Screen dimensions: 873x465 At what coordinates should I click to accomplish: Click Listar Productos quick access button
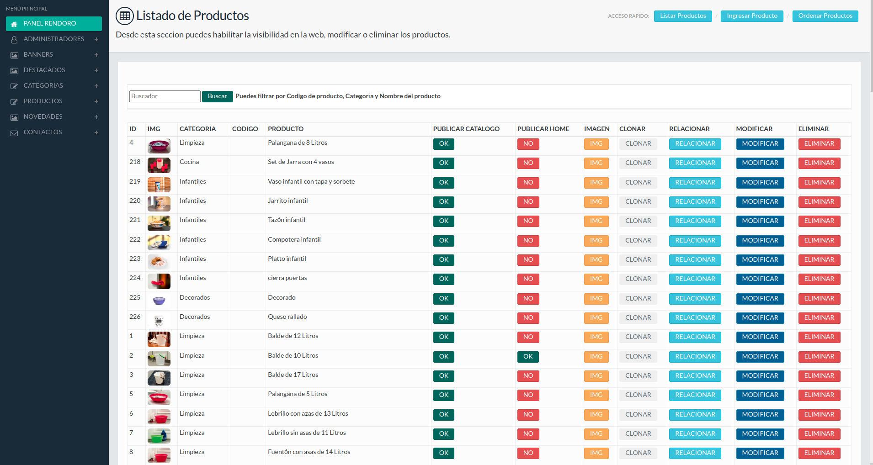click(x=683, y=16)
